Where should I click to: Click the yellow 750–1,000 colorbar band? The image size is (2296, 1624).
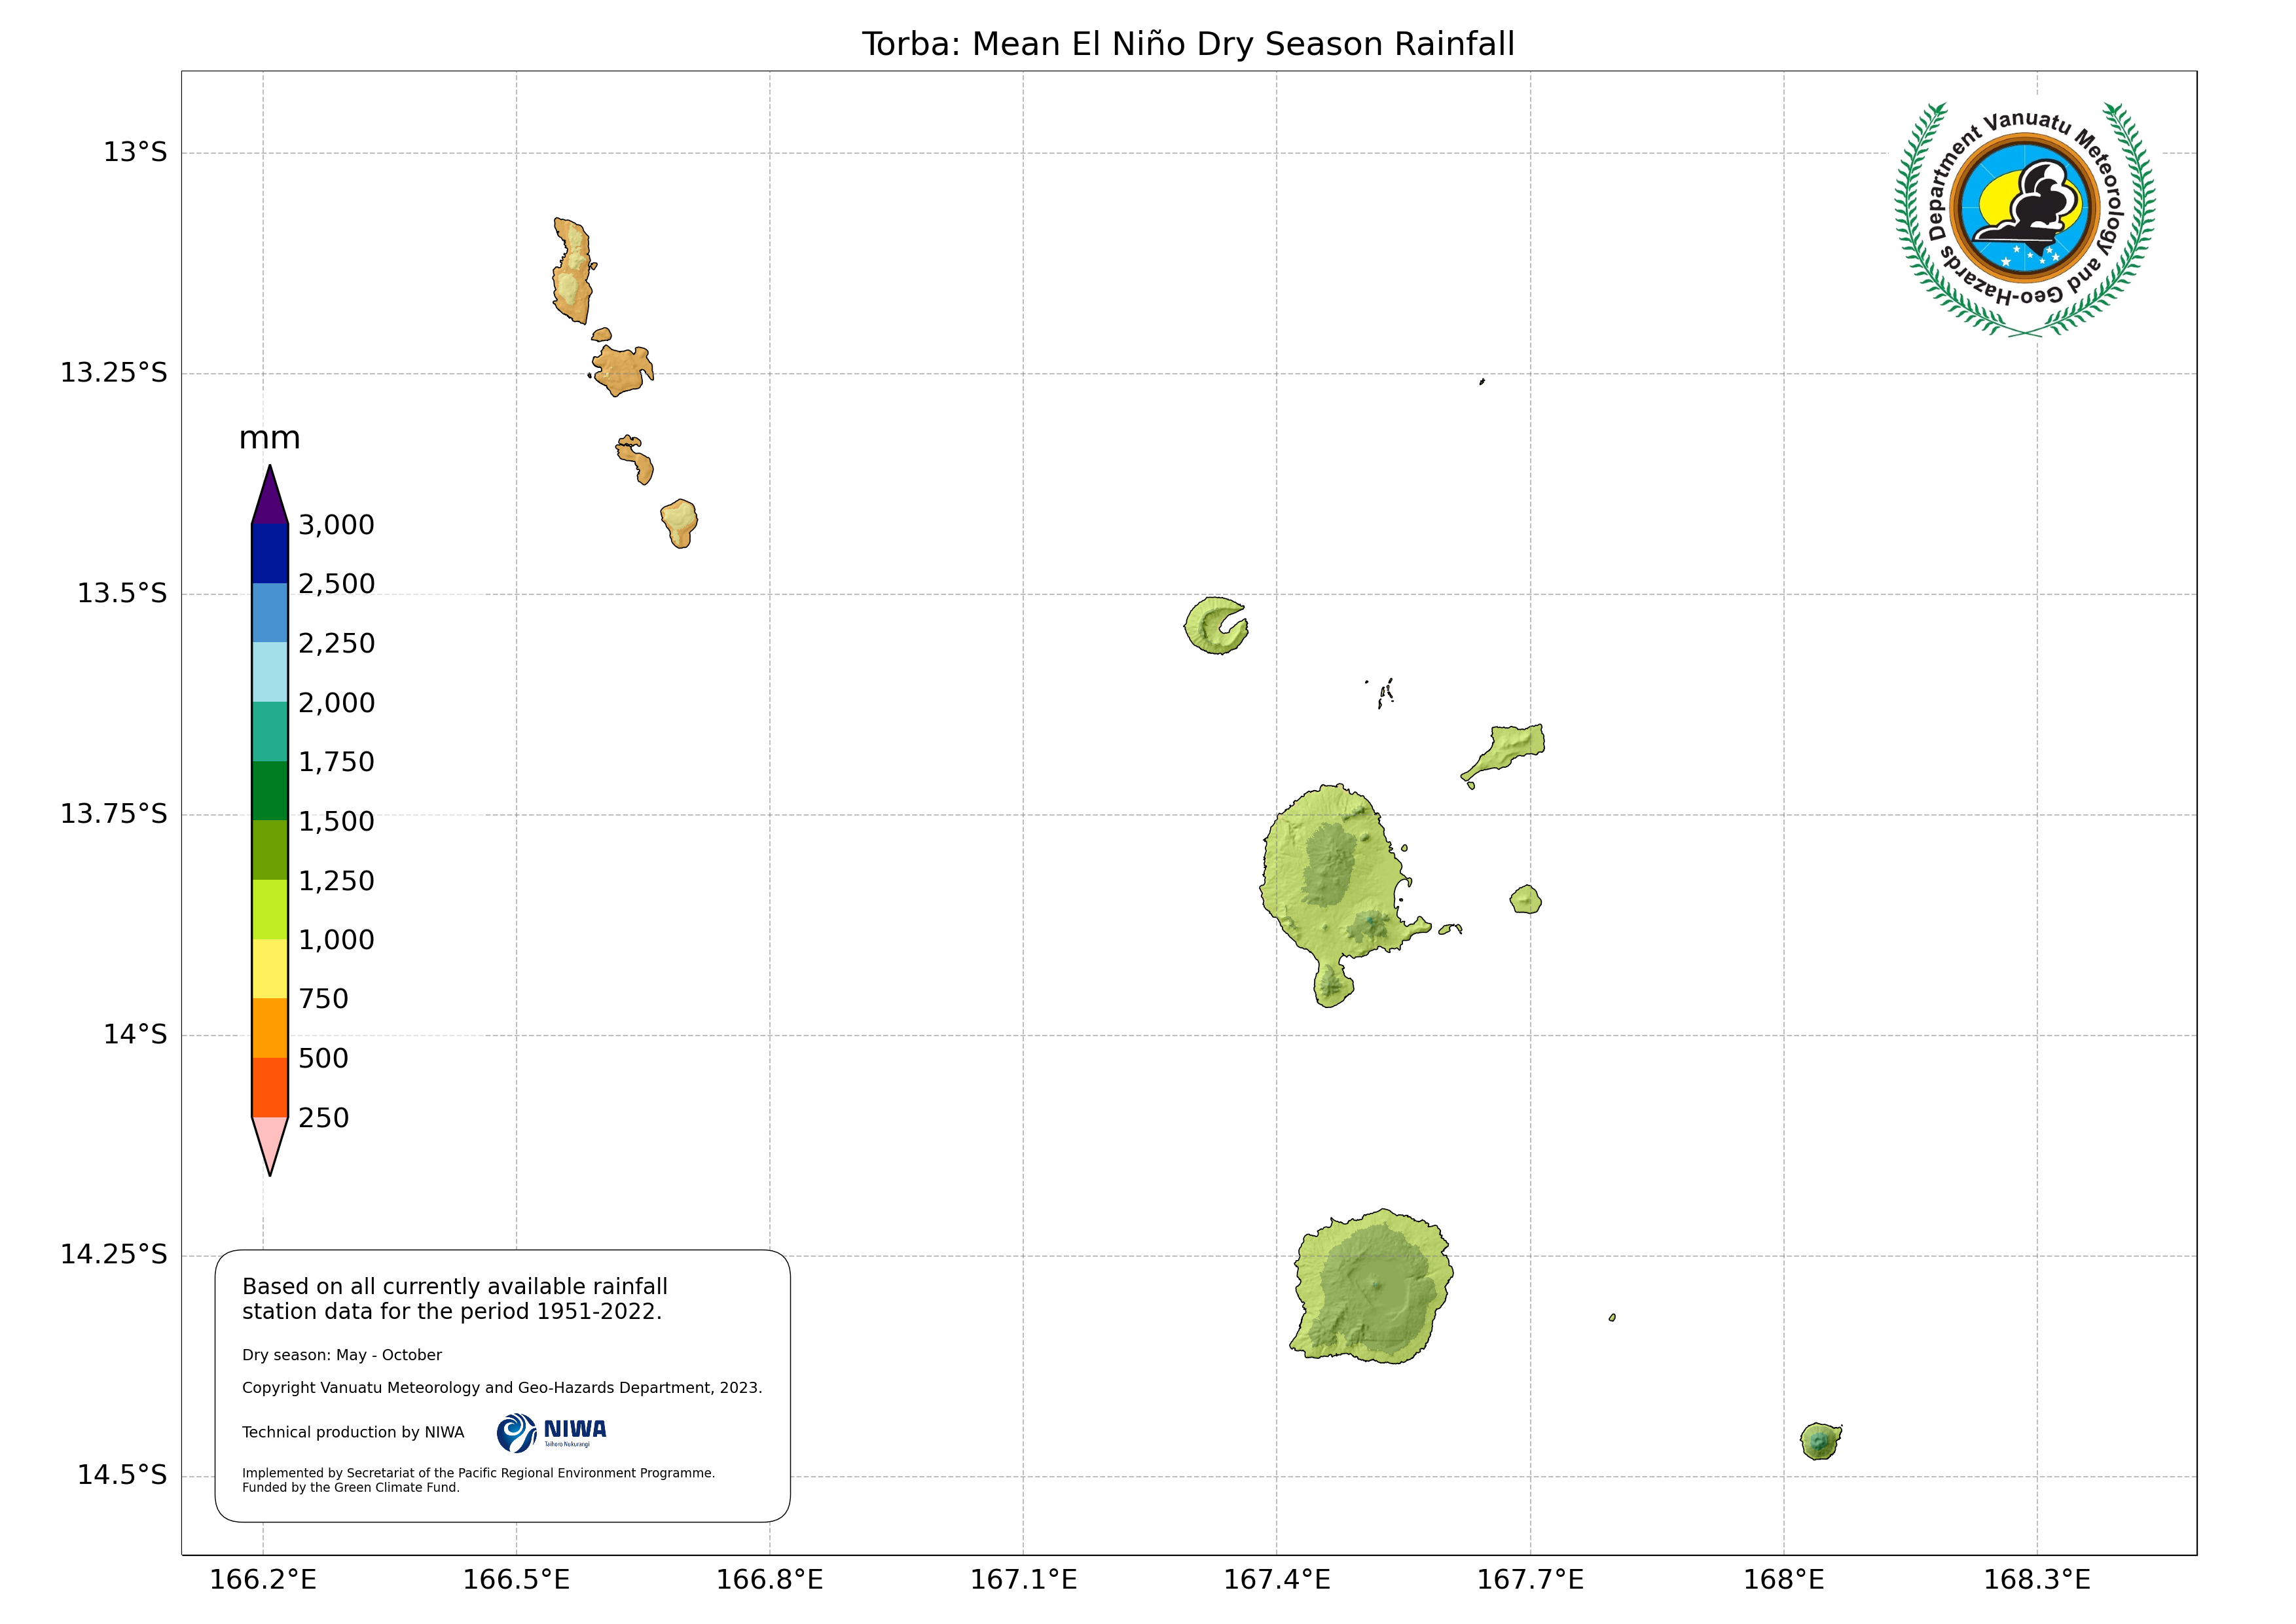pos(270,968)
